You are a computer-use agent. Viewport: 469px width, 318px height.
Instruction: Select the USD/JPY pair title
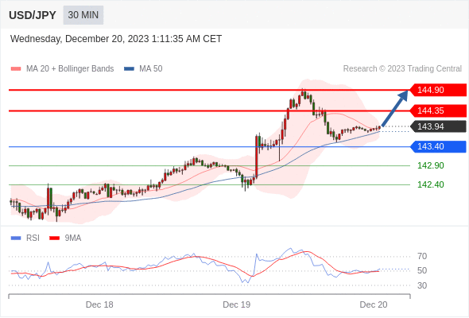click(x=33, y=15)
